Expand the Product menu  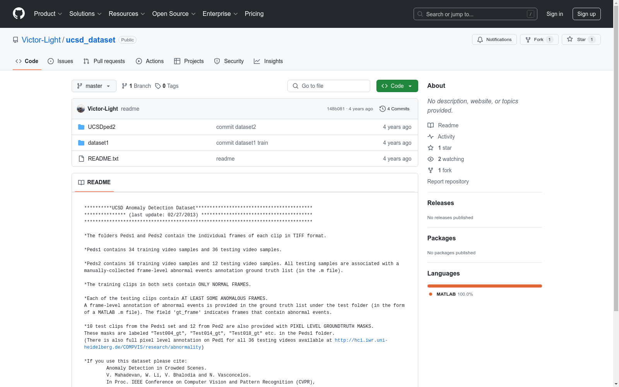48,14
